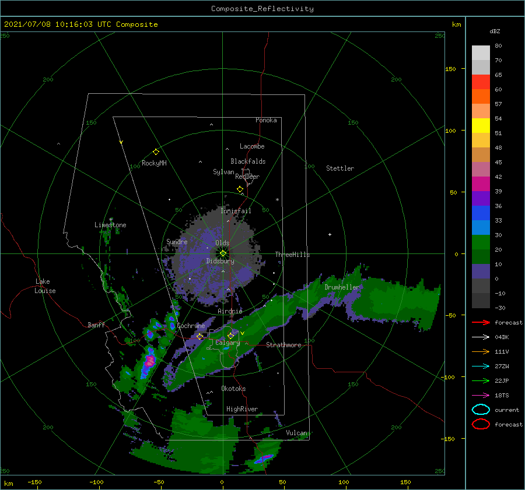Click the Vulcan city label

pos(296,433)
